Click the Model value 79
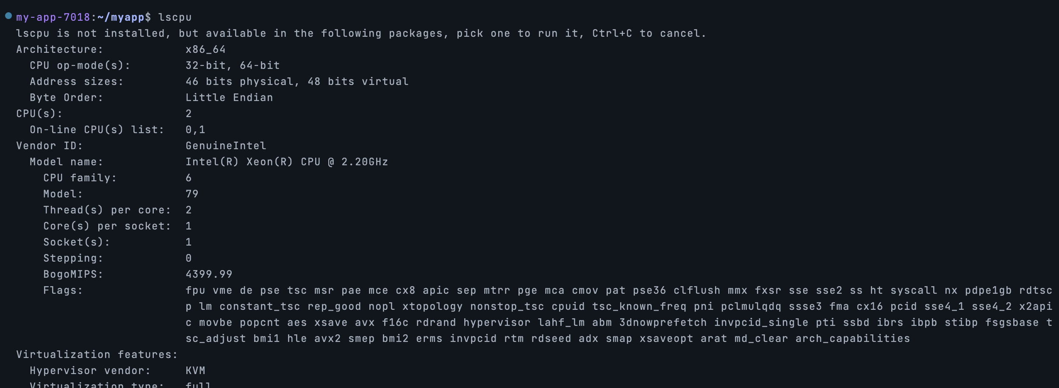Image resolution: width=1059 pixels, height=388 pixels. (x=192, y=194)
